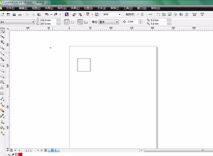Switch to the 页 1 page tab

pos(53,150)
